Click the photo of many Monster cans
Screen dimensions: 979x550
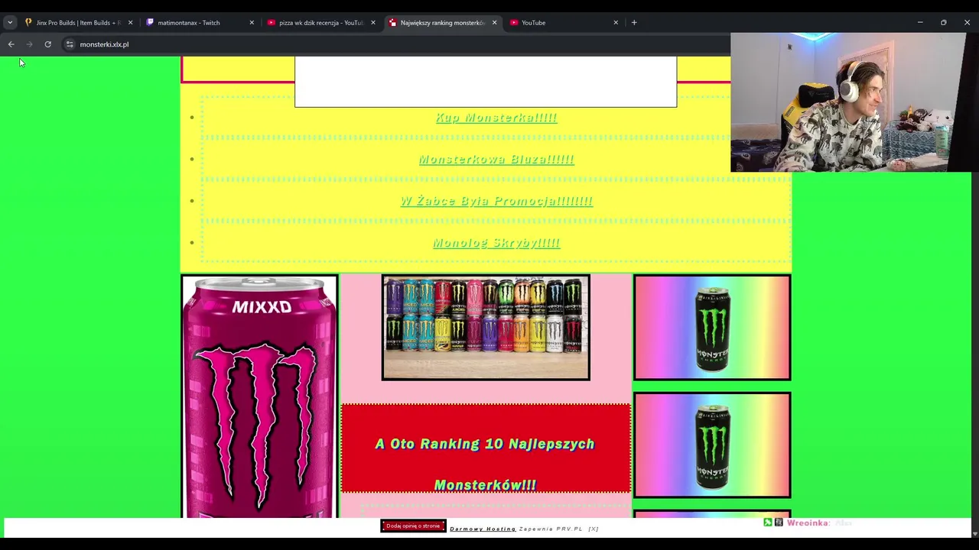tap(486, 327)
